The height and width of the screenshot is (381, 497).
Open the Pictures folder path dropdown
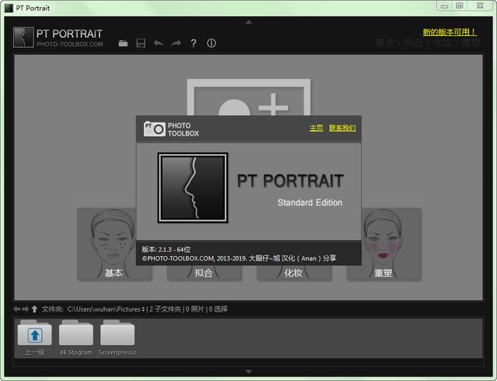(143, 309)
